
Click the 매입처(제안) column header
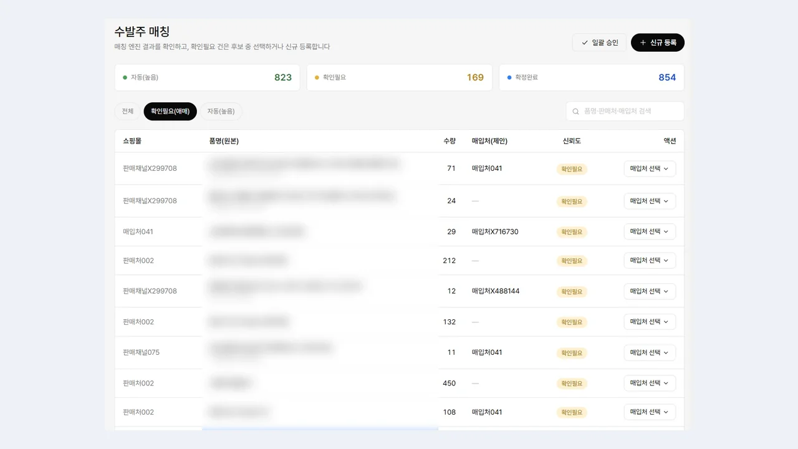point(489,141)
